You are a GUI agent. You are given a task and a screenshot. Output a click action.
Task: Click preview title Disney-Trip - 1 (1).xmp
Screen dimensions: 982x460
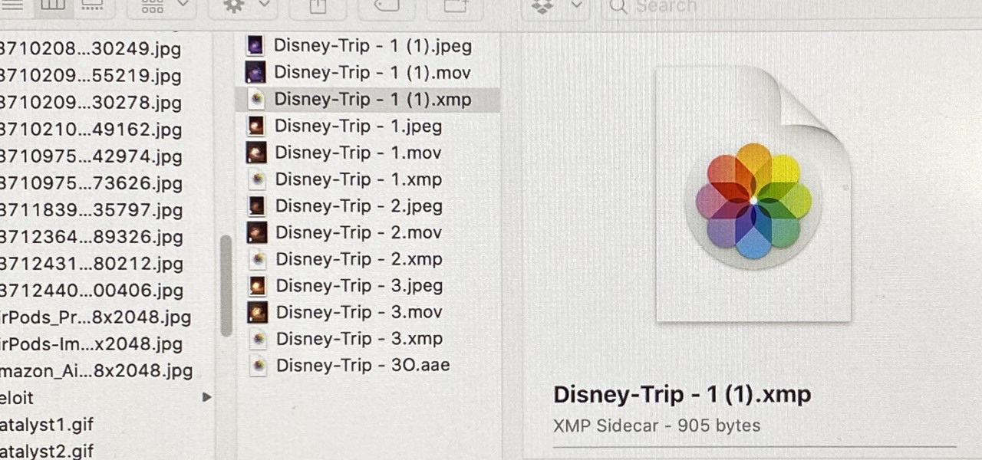[682, 395]
